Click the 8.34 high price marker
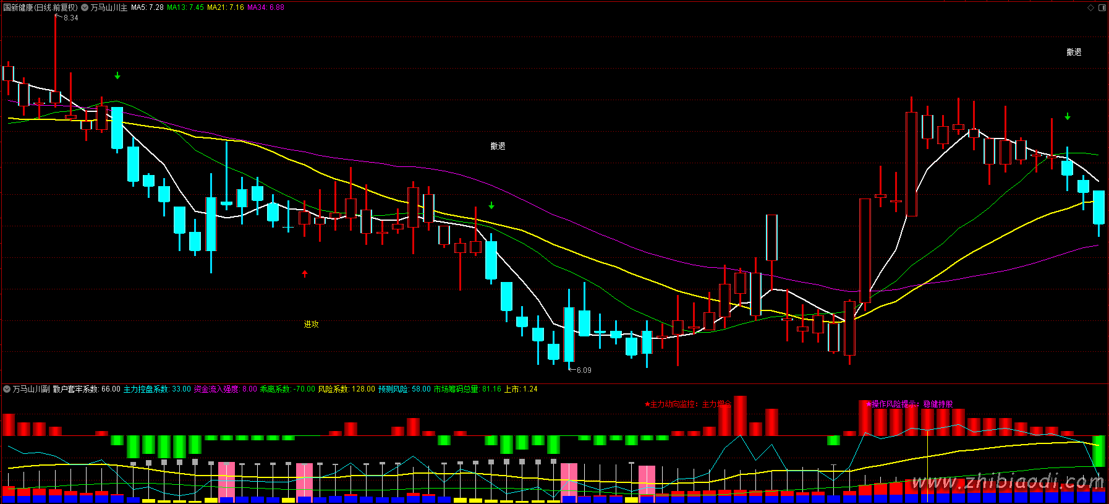1109x504 pixels. tap(71, 18)
